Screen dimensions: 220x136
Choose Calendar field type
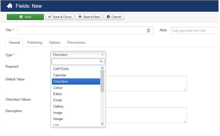(76, 75)
